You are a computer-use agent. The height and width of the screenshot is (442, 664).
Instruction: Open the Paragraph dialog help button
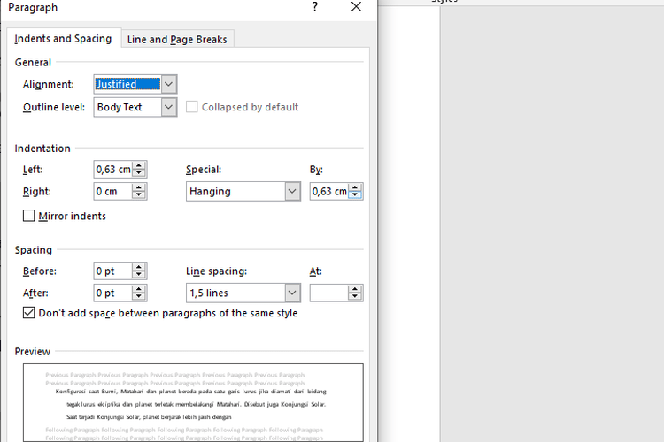pyautogui.click(x=314, y=7)
